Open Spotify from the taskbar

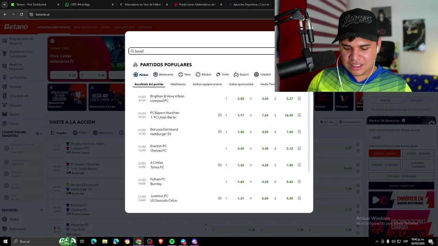[x=172, y=242]
